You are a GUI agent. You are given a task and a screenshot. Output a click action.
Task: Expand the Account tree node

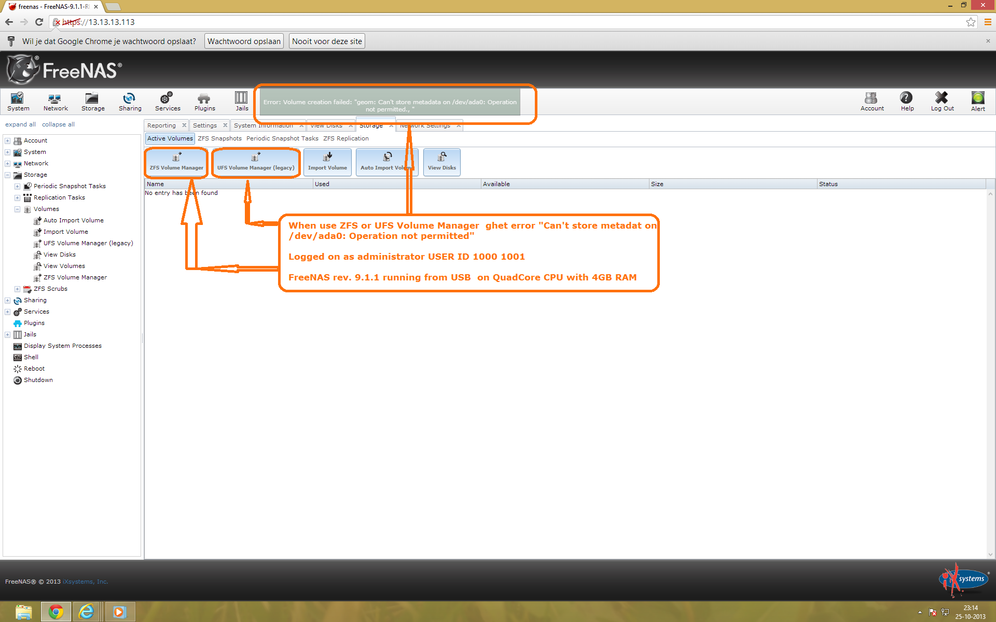pyautogui.click(x=8, y=140)
